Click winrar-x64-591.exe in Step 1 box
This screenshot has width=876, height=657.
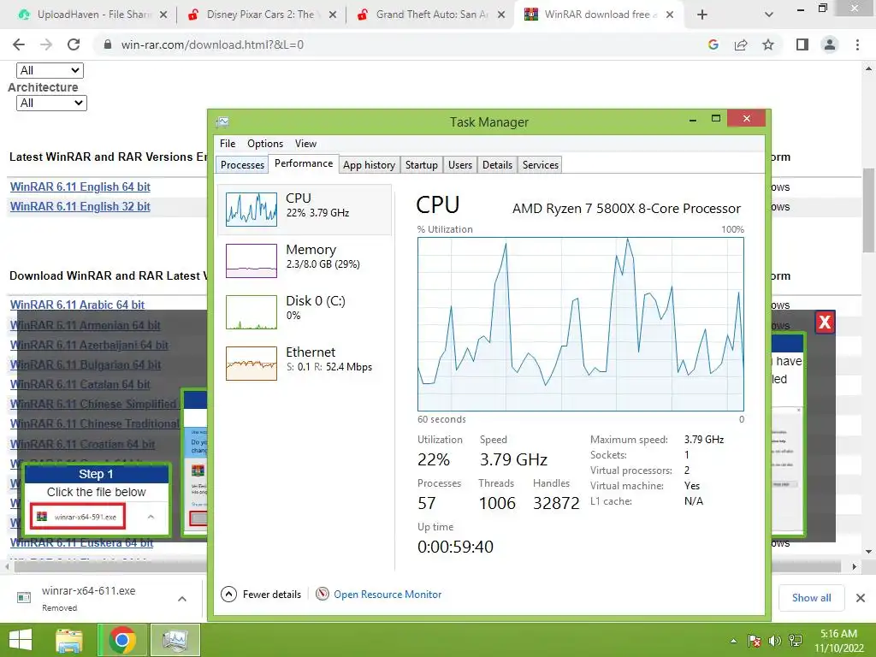[78, 517]
